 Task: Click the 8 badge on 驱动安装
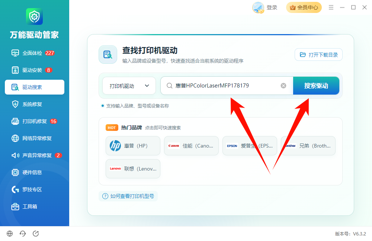pyautogui.click(x=48, y=70)
